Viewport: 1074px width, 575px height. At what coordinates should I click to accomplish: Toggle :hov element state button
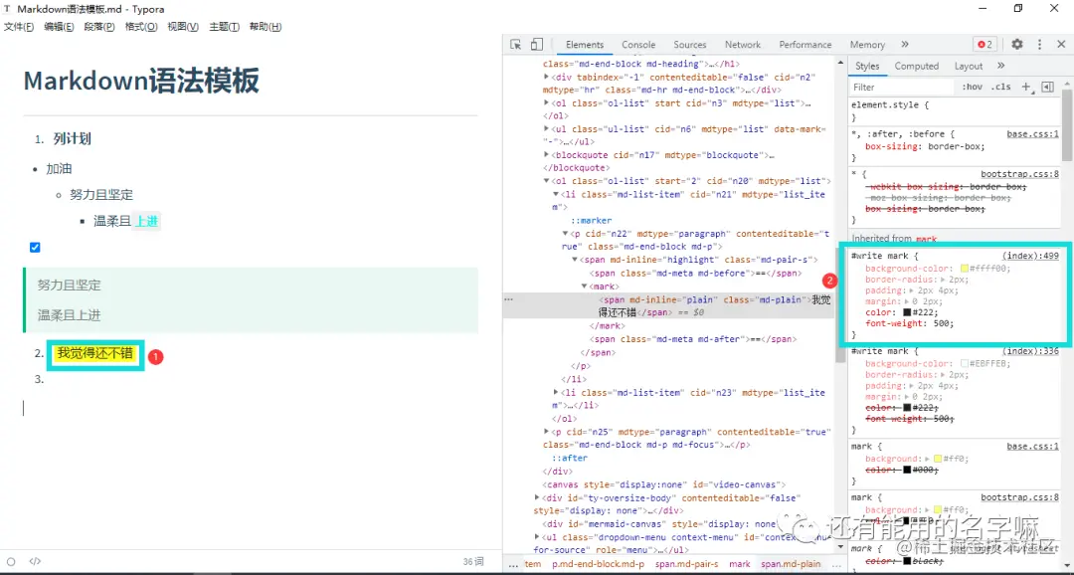tap(972, 87)
